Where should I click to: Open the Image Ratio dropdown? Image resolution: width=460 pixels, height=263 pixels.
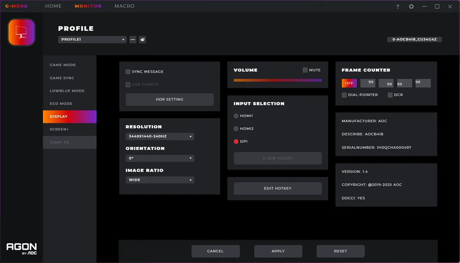pos(160,180)
